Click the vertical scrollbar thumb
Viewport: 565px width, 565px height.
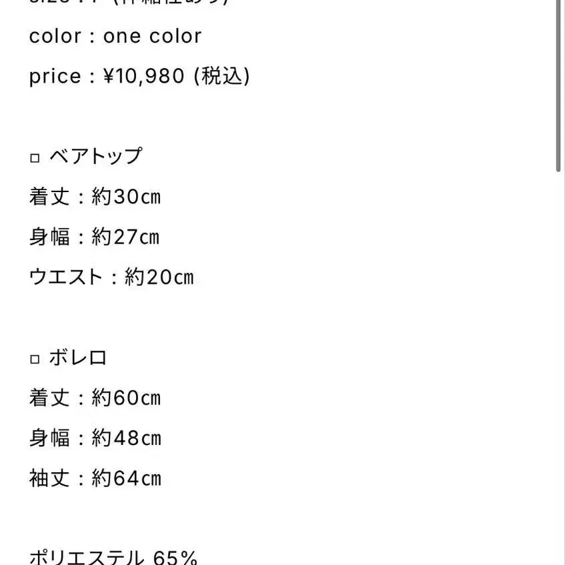point(560,87)
